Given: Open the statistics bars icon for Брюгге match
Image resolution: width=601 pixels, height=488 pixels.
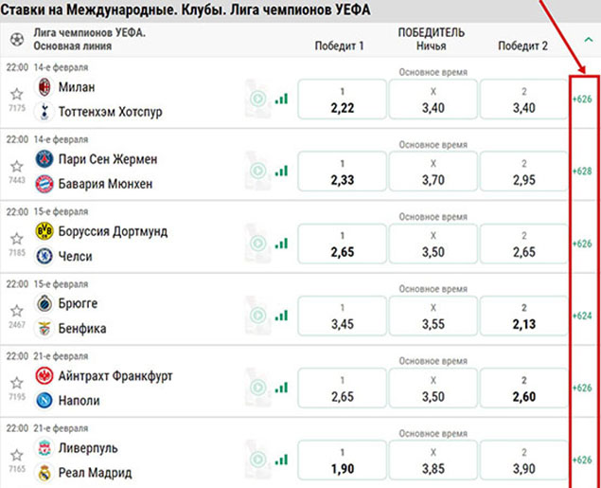Looking at the screenshot, I should pyautogui.click(x=280, y=316).
